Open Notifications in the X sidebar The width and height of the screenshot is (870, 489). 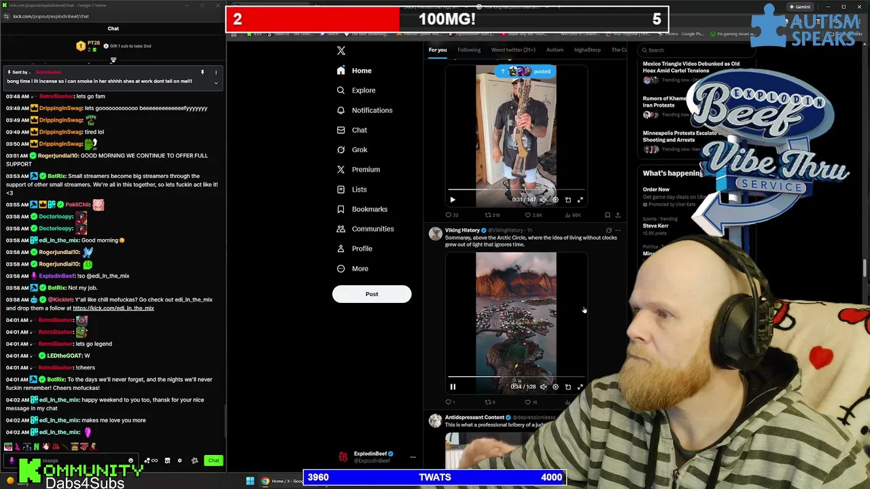click(364, 110)
